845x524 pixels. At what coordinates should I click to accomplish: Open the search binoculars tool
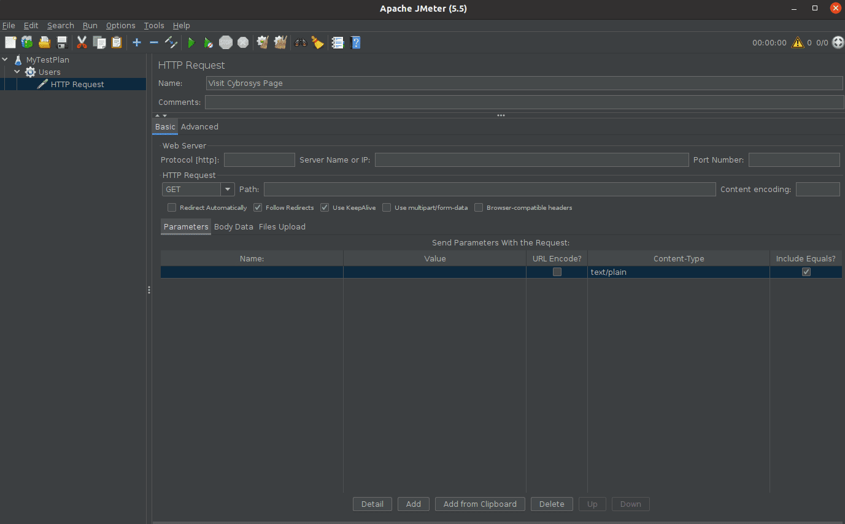pos(300,42)
